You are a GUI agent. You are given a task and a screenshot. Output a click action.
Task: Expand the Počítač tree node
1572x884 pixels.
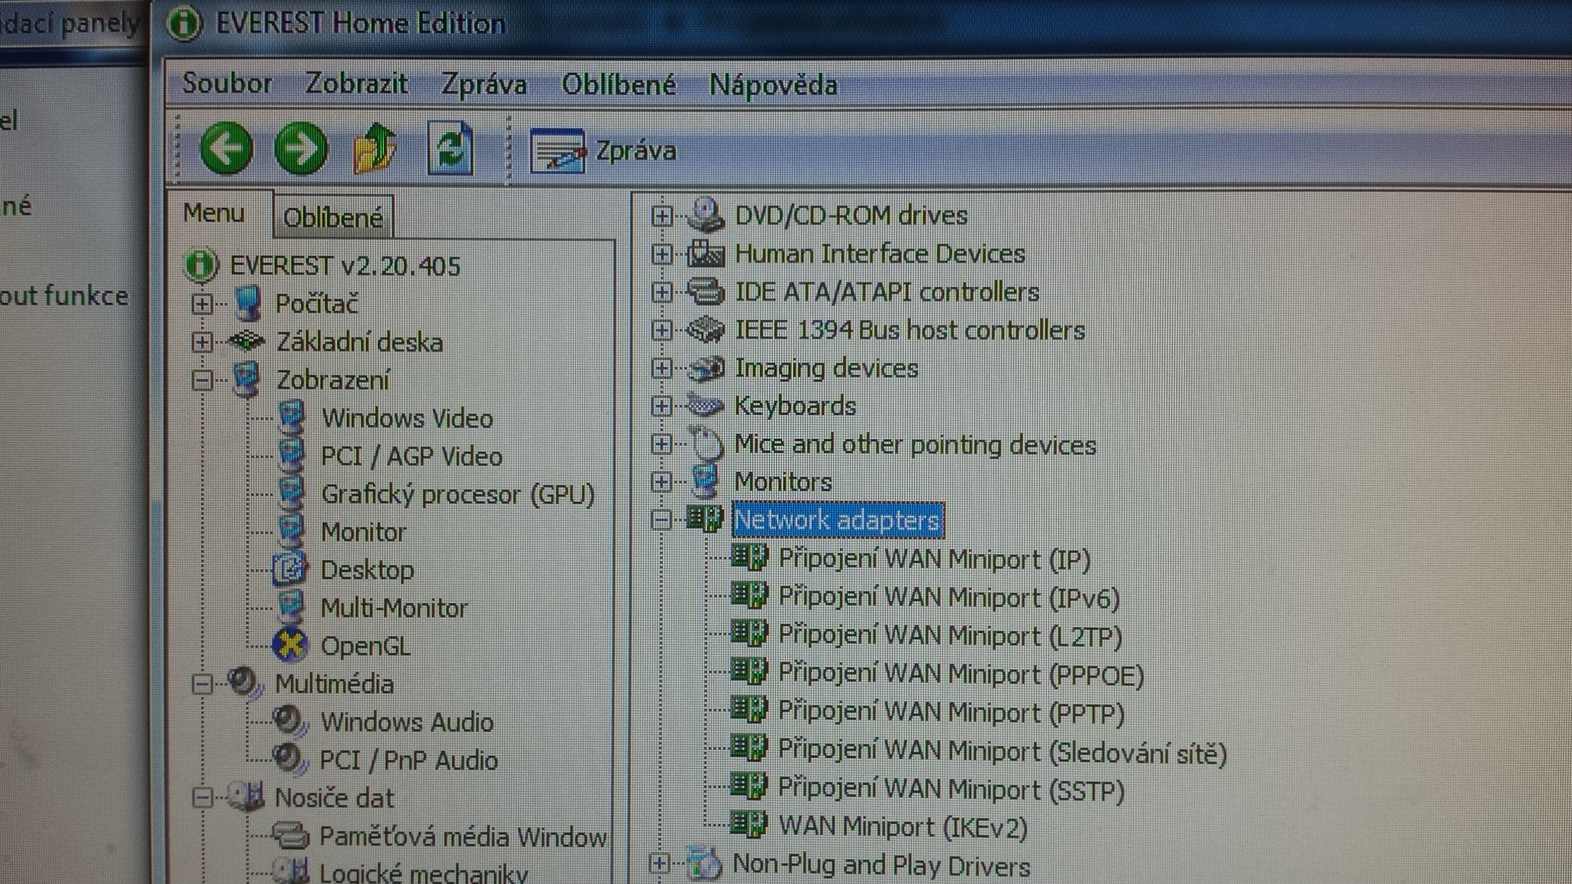tap(202, 305)
